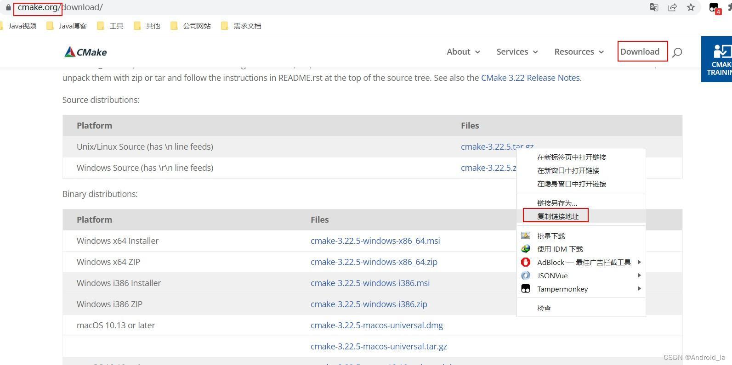Open the 需求文档 bookmark folder
The width and height of the screenshot is (732, 365).
click(241, 26)
